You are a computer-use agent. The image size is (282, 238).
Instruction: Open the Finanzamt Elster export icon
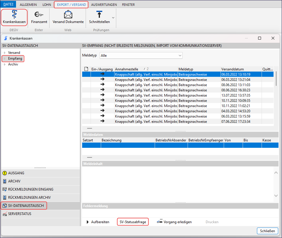click(x=39, y=15)
